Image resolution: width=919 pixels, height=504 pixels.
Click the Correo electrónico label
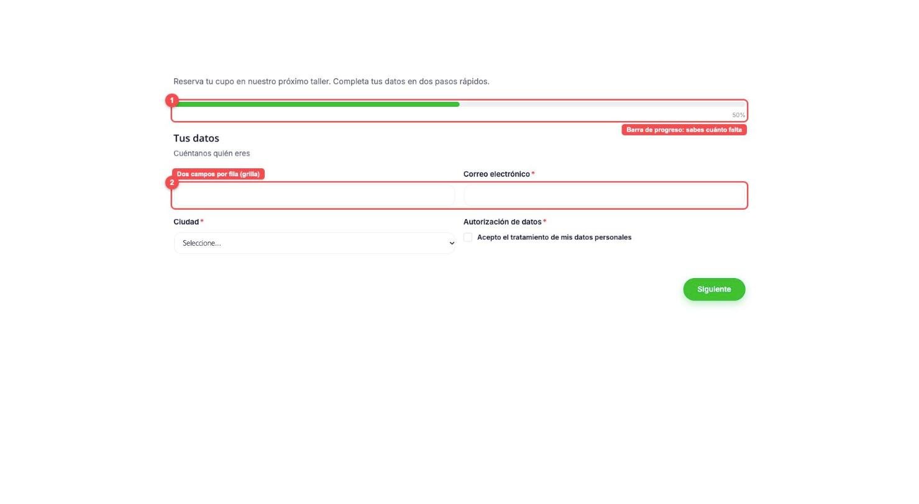coord(496,174)
